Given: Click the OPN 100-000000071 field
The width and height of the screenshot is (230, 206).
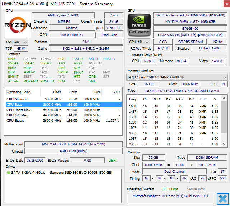Looking at the screenshot, I should [72, 35].
